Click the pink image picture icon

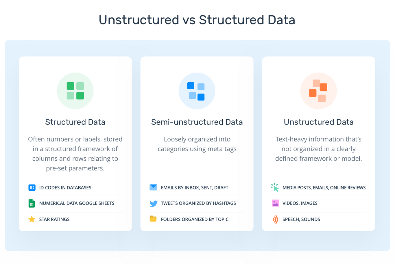coord(275,203)
